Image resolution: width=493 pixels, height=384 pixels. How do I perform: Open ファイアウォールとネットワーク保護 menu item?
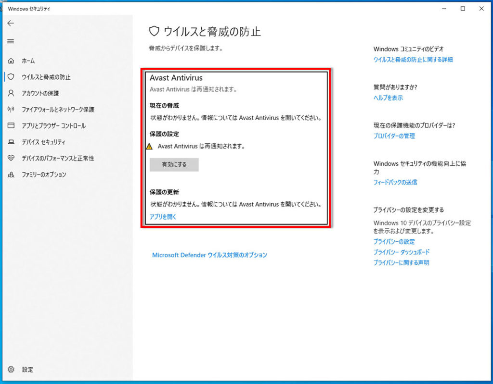(x=58, y=110)
